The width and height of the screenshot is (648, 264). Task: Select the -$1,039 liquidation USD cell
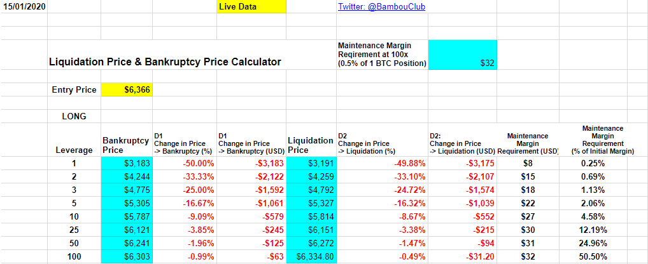(462, 203)
